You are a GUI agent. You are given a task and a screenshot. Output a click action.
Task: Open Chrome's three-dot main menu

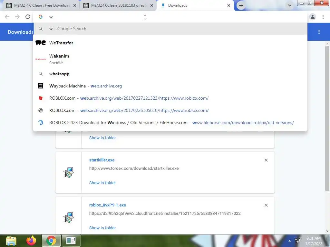tap(323, 17)
